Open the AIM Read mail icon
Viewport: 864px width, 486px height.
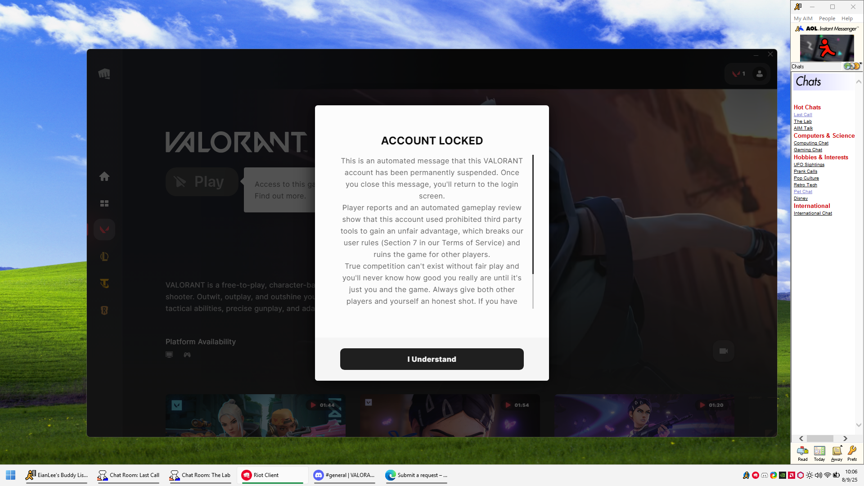pyautogui.click(x=802, y=451)
